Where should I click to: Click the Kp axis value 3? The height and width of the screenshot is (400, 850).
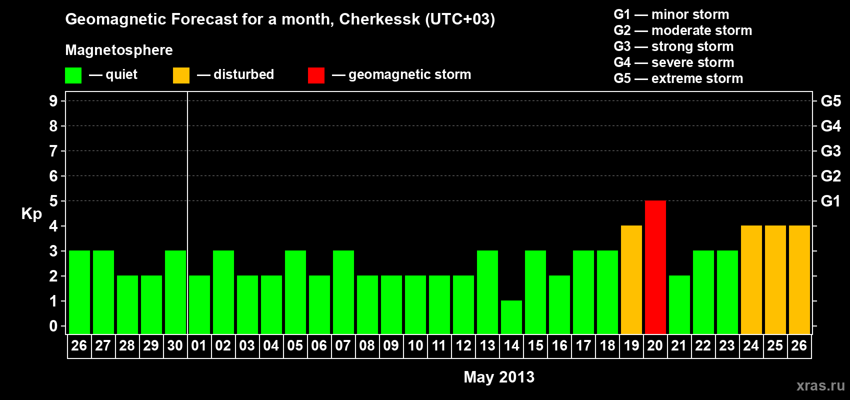[x=53, y=251]
